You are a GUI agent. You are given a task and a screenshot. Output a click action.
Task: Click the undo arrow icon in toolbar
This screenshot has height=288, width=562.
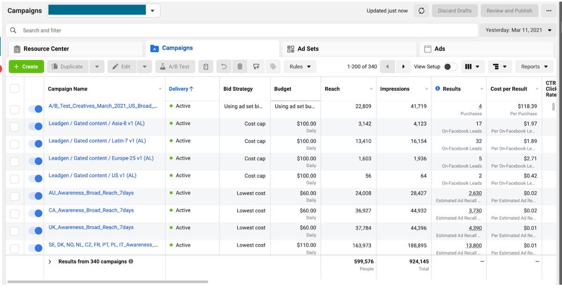point(224,67)
